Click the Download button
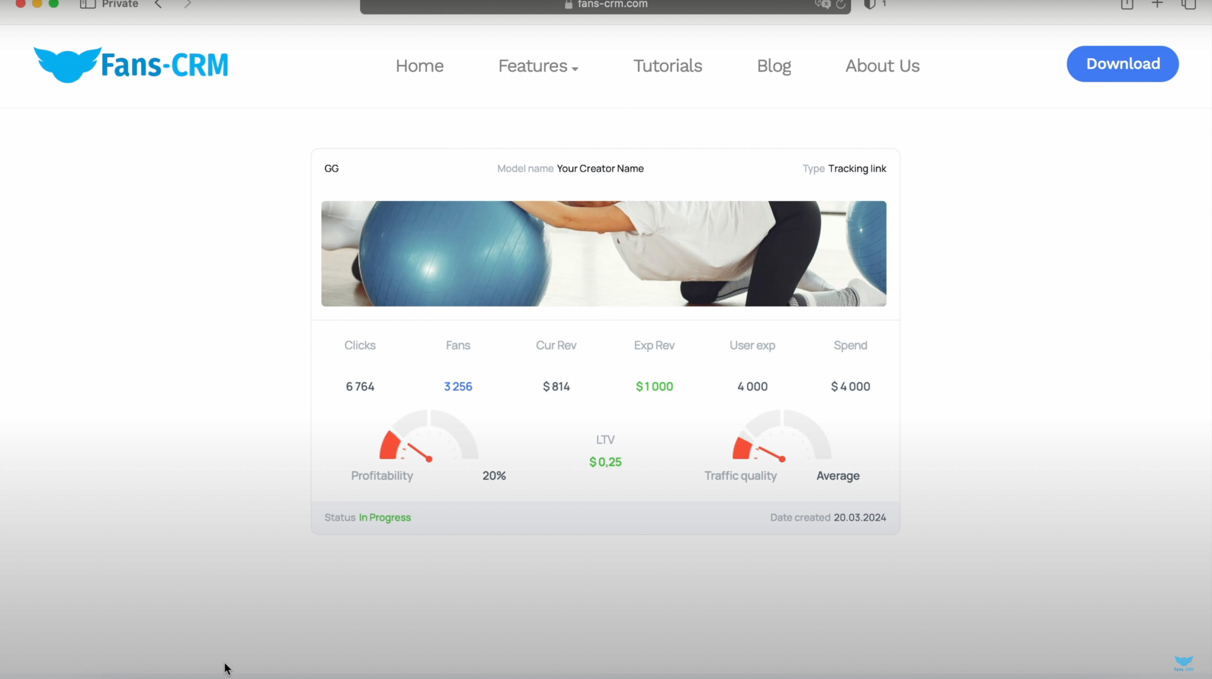This screenshot has width=1212, height=679. click(x=1123, y=63)
